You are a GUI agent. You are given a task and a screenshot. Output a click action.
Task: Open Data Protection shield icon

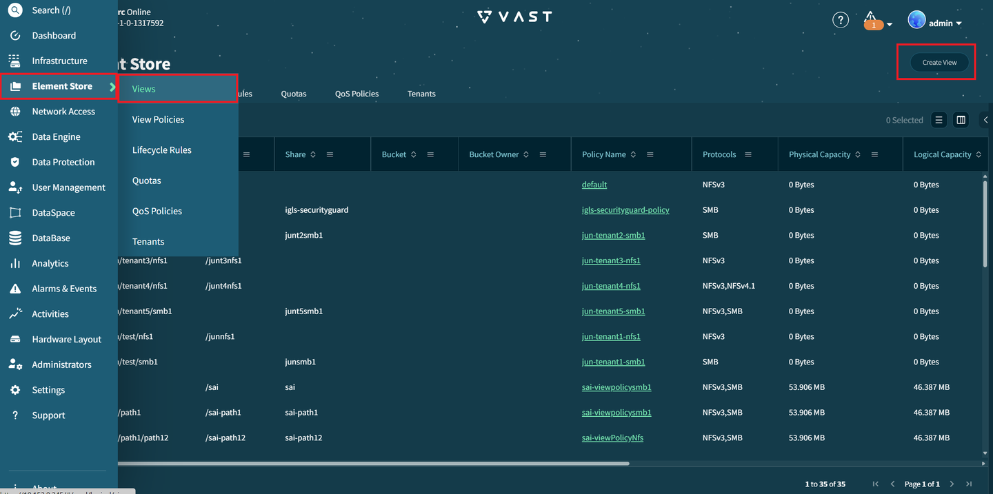[15, 162]
